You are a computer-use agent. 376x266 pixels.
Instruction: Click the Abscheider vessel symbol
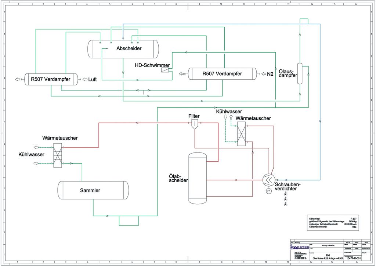[x=123, y=48]
